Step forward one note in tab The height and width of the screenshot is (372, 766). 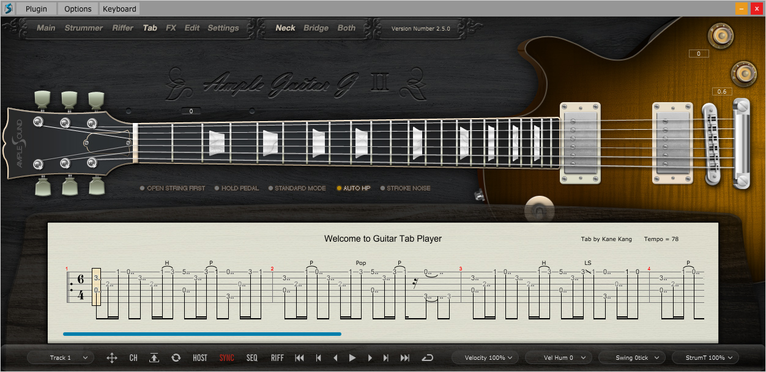point(369,358)
